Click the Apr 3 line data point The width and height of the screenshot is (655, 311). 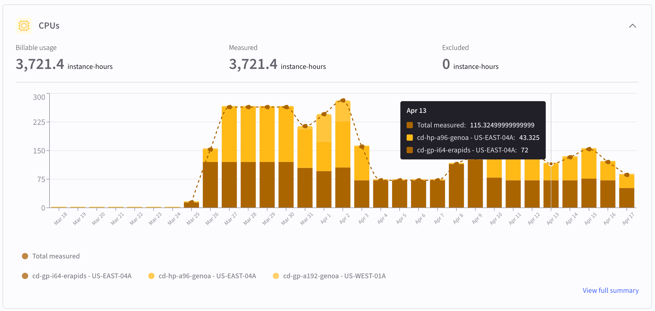click(x=362, y=147)
